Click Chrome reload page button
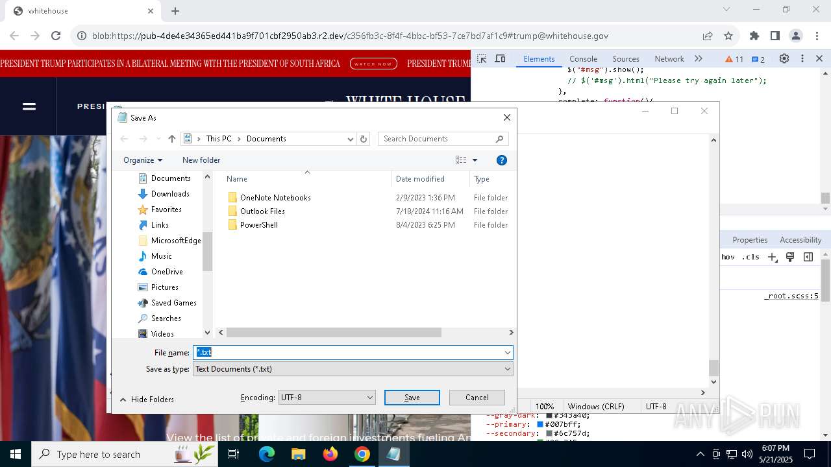831x467 pixels. [56, 36]
